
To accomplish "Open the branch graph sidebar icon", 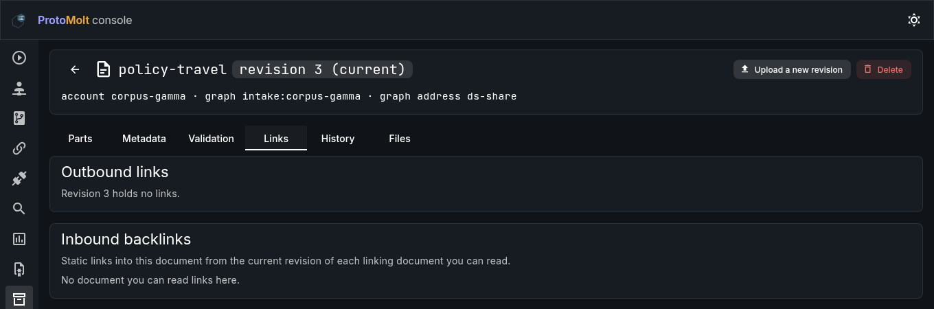I will coord(19,118).
